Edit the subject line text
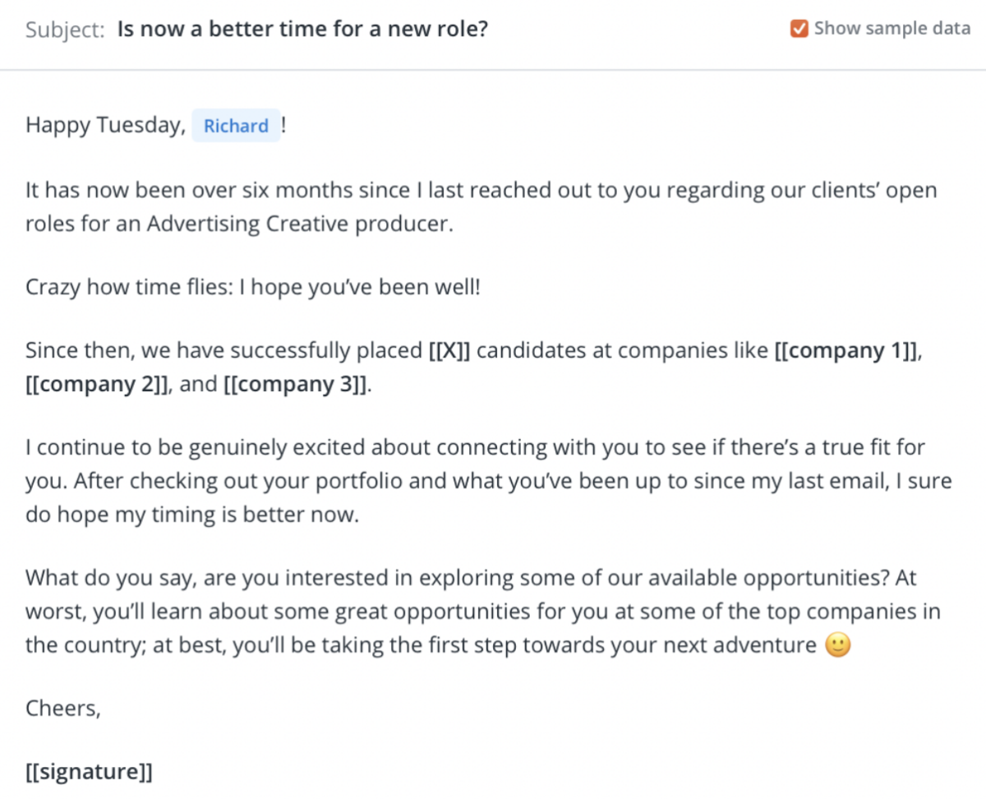 click(303, 28)
